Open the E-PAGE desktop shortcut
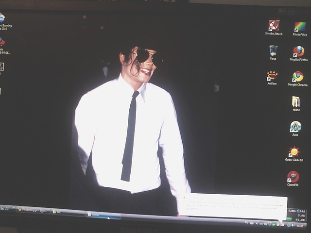This screenshot has width=311, height=233. (4, 46)
